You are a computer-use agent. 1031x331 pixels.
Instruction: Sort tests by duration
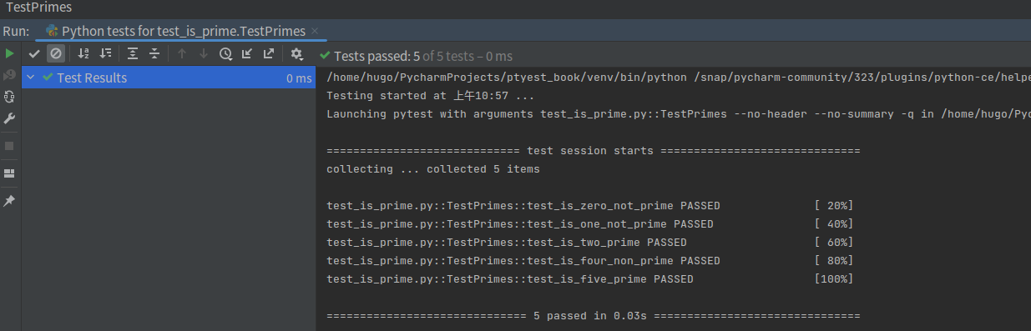click(105, 54)
